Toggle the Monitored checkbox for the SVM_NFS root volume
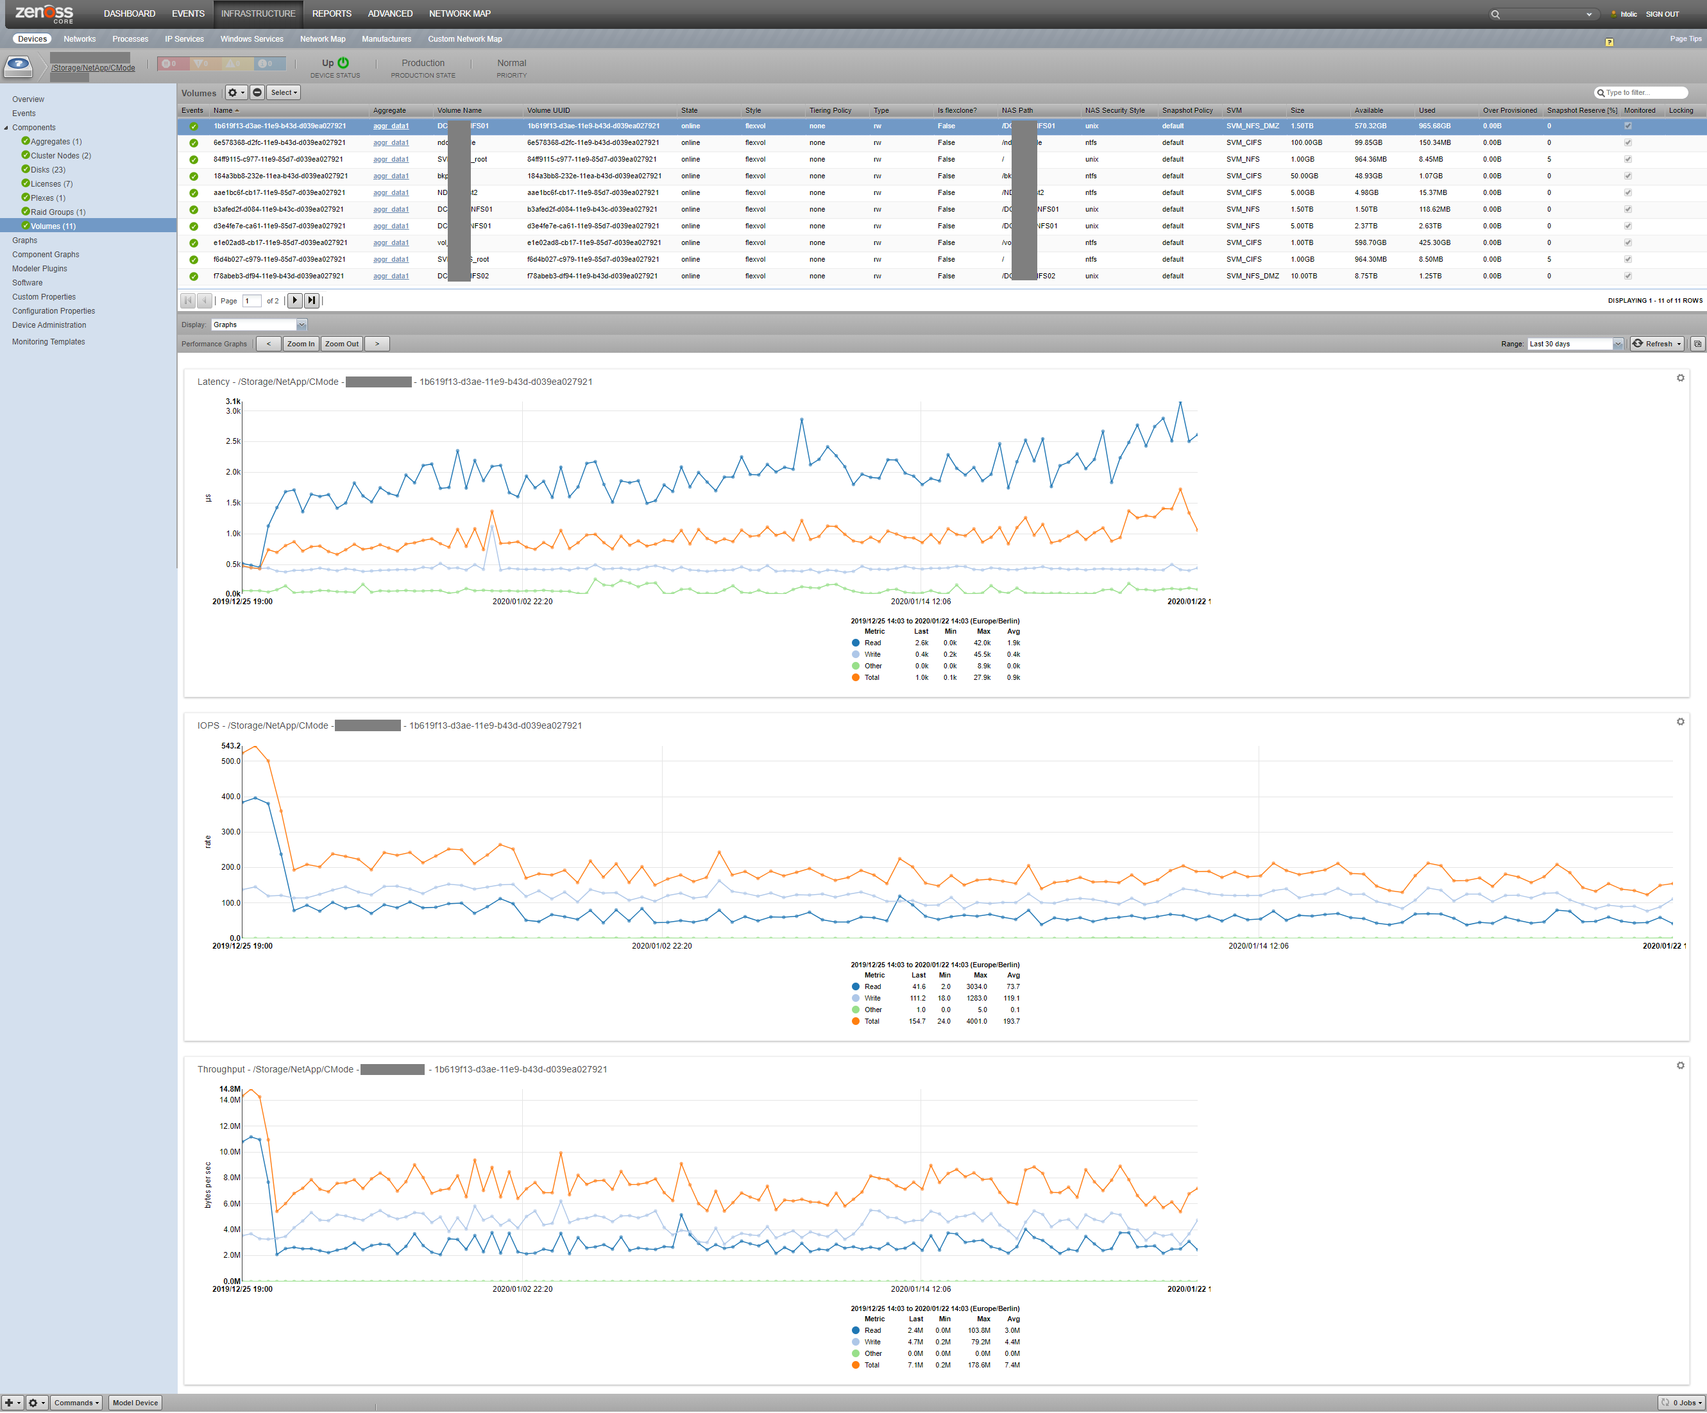 pos(1628,159)
